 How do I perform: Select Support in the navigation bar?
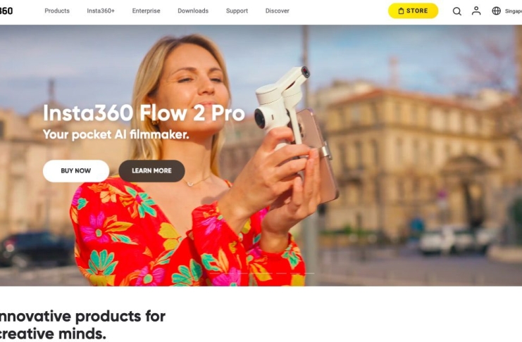coord(237,11)
